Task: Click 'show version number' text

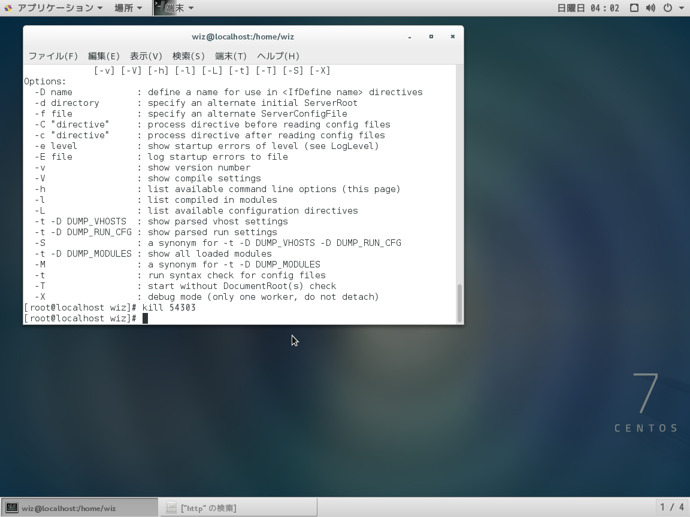Action: [199, 168]
